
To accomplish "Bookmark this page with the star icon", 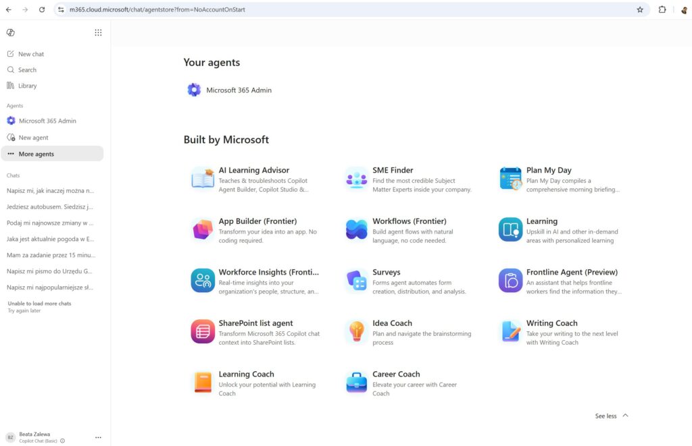I will (x=640, y=9).
